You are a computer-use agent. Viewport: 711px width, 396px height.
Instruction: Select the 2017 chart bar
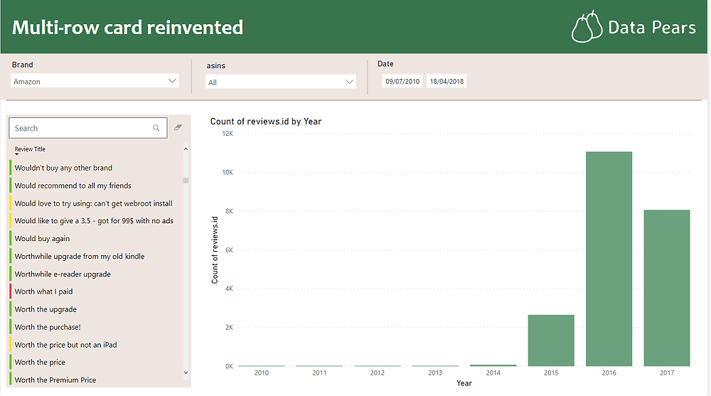click(666, 288)
